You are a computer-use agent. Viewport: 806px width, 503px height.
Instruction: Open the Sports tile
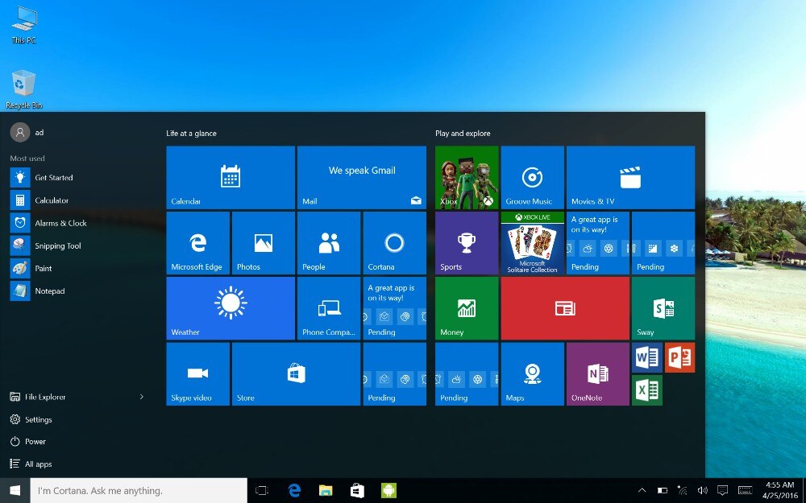coord(467,243)
